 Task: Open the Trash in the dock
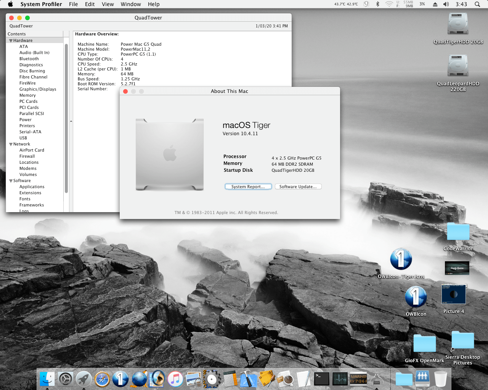tap(440, 379)
